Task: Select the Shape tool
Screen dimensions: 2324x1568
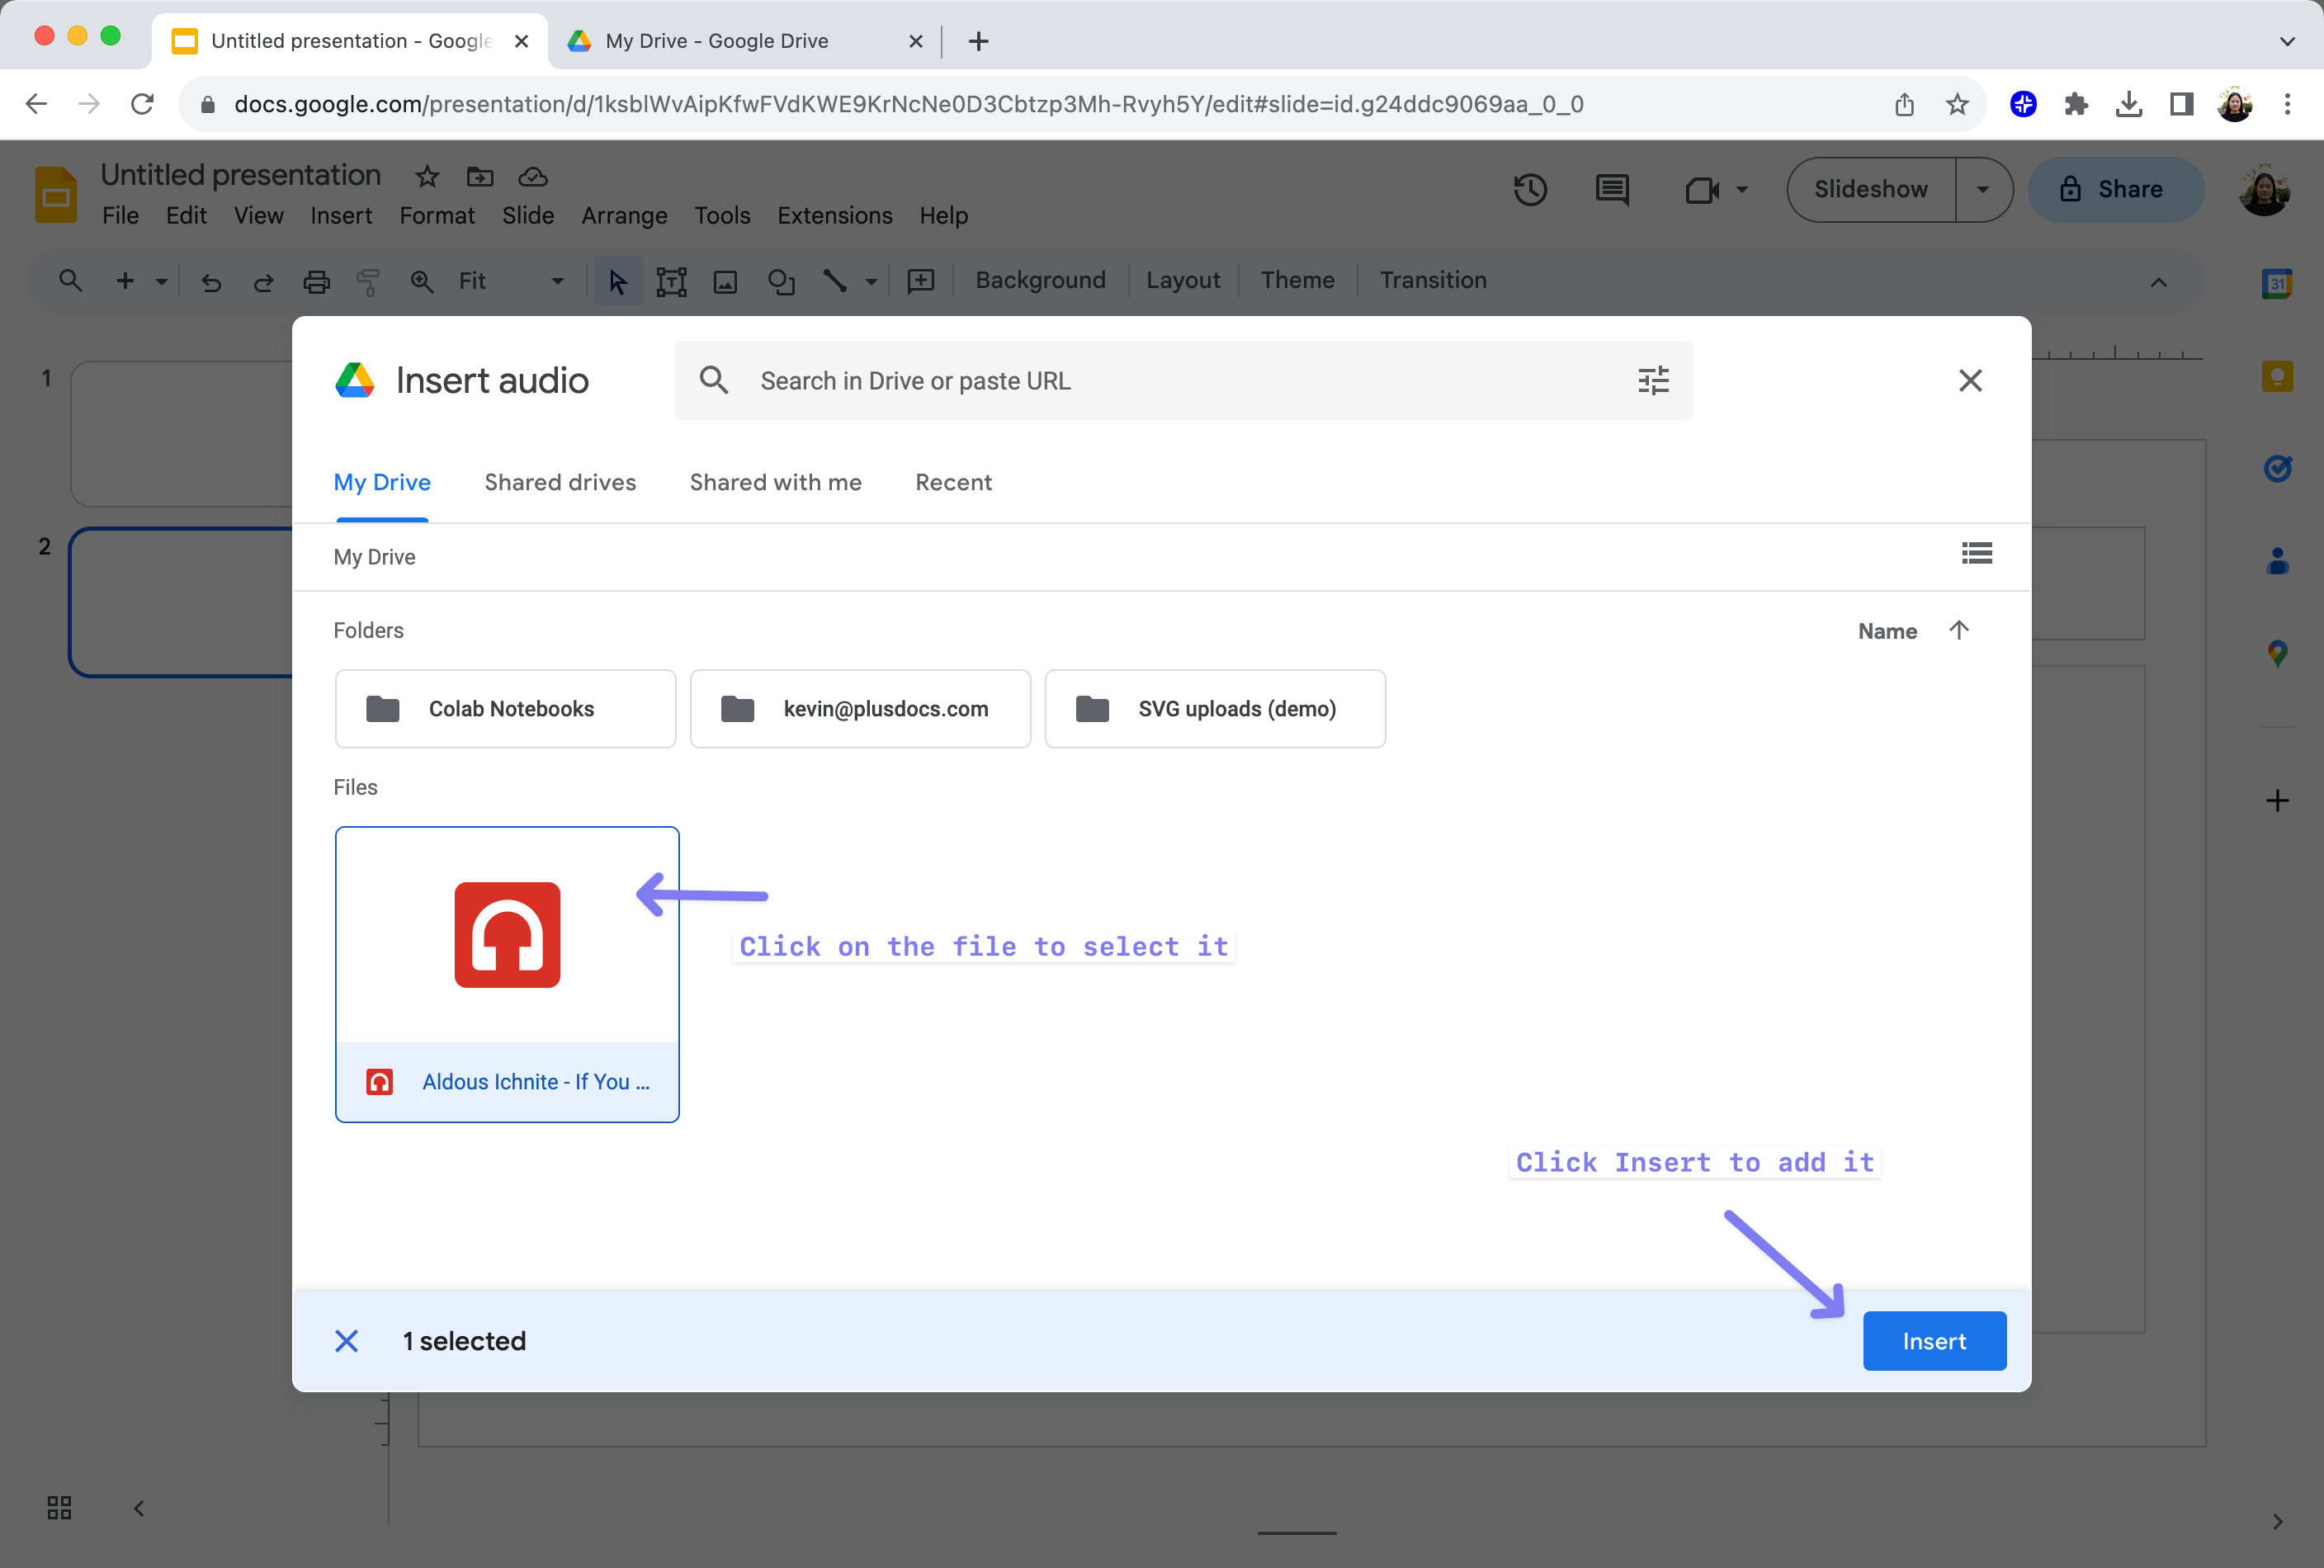Action: [781, 282]
